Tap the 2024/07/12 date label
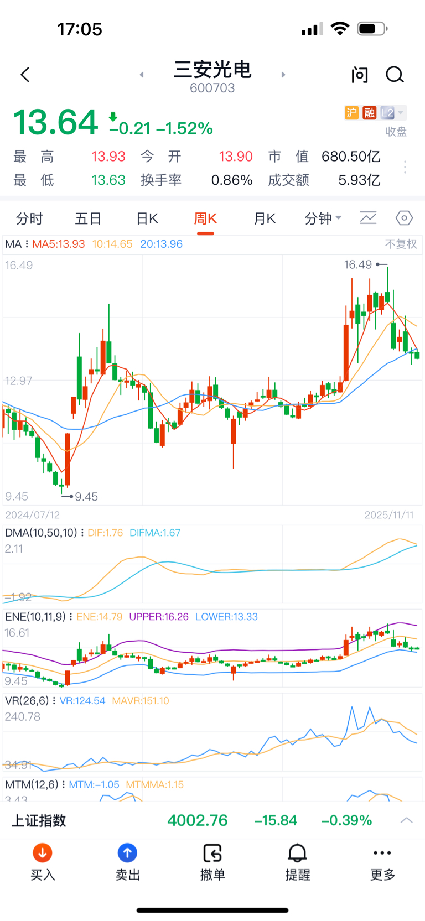 (x=33, y=515)
